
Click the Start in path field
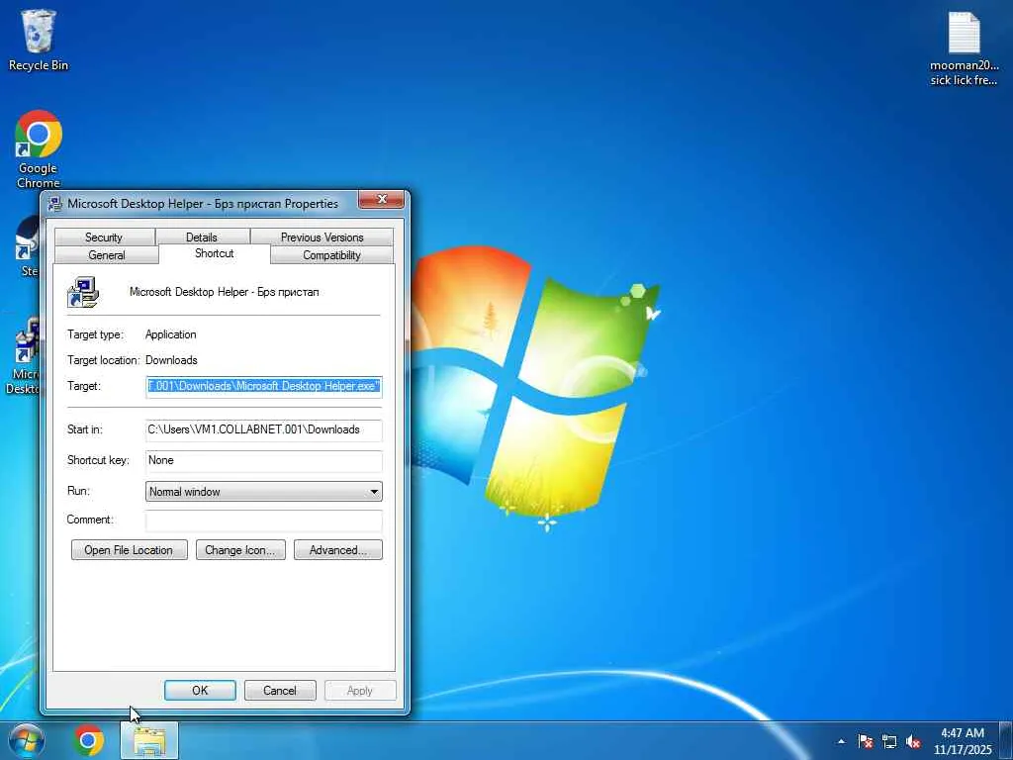(x=263, y=429)
